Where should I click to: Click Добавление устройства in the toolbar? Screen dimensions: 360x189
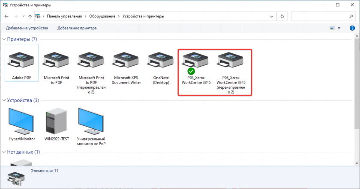(x=27, y=28)
